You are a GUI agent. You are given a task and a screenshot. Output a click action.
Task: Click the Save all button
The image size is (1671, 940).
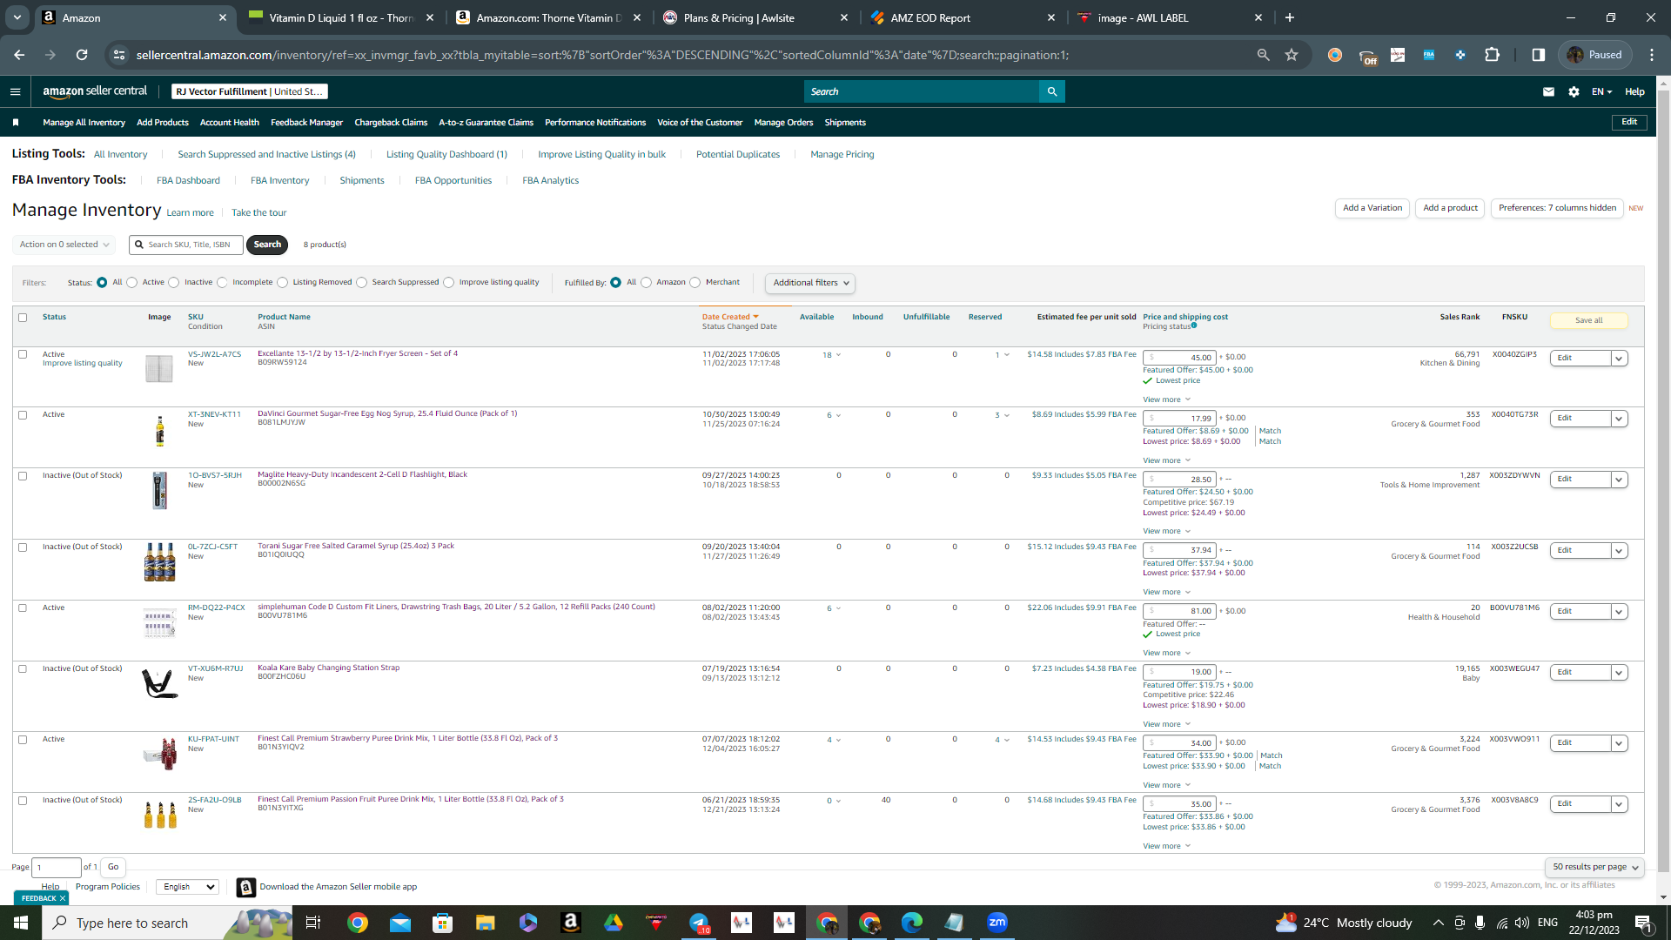click(1588, 320)
